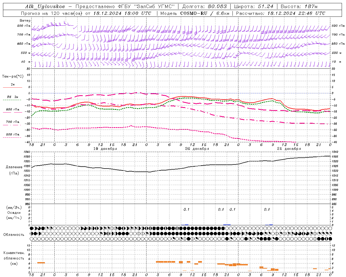Click the line sample under "2м" legend
This screenshot has width=346, height=277.
(12, 87)
